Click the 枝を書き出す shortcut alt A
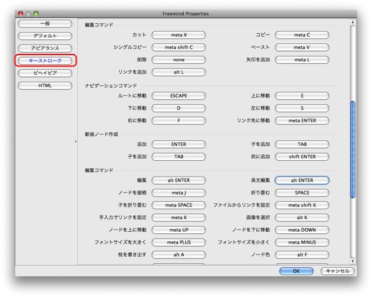 click(x=178, y=255)
